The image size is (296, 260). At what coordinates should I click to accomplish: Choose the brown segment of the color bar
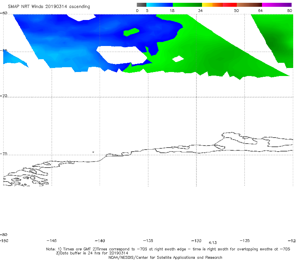tap(249, 5)
